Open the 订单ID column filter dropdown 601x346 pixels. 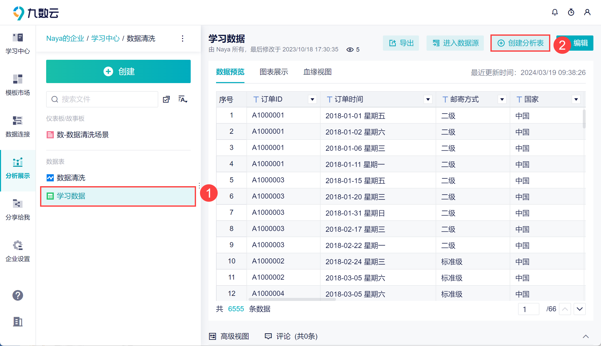click(312, 99)
